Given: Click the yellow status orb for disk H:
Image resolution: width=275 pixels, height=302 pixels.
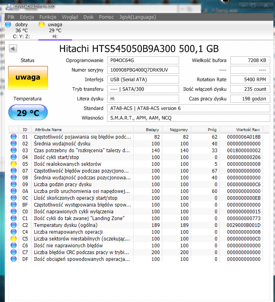Looking at the screenshot, I should (42, 24).
